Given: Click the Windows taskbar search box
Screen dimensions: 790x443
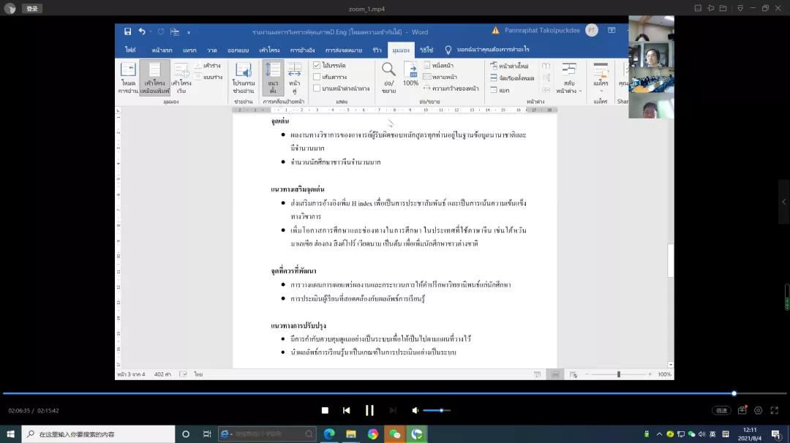Looking at the screenshot, I should [x=98, y=434].
